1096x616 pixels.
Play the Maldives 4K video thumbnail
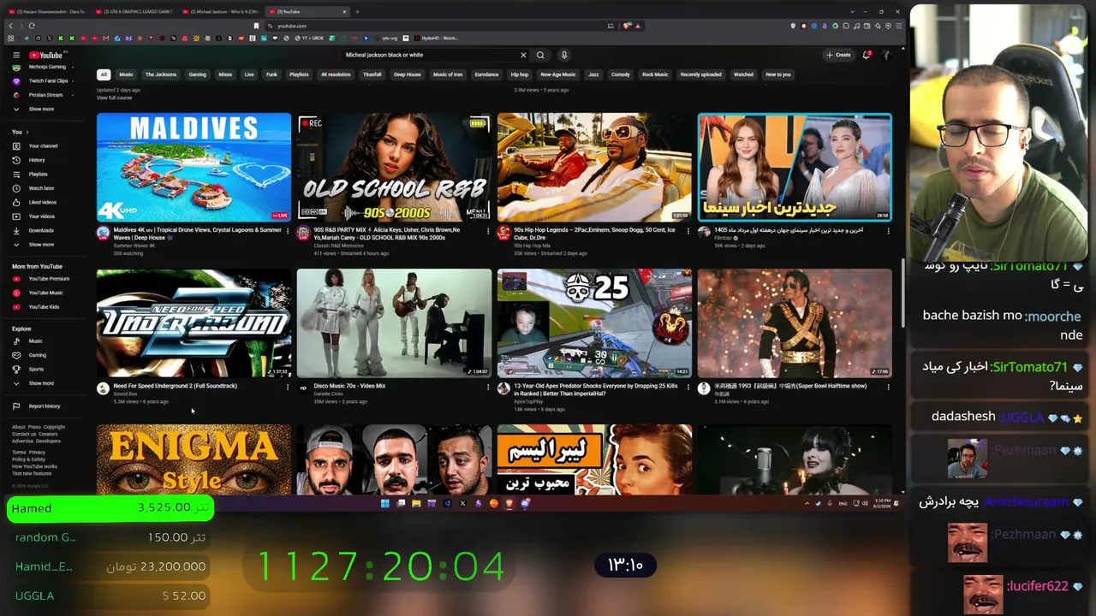[x=194, y=168]
